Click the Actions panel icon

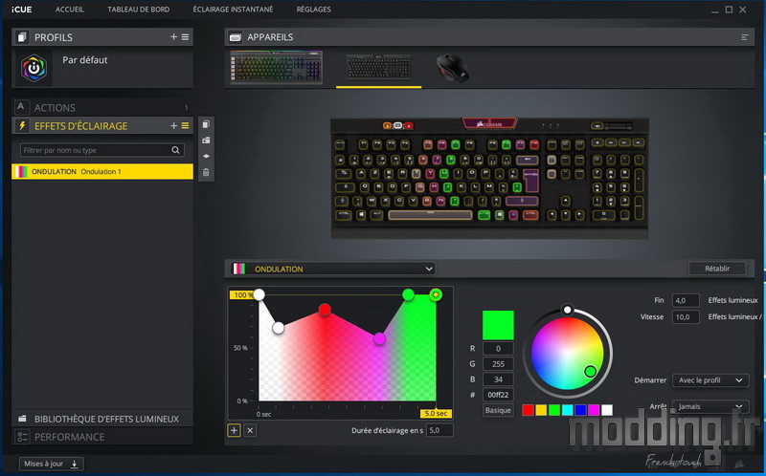point(20,107)
